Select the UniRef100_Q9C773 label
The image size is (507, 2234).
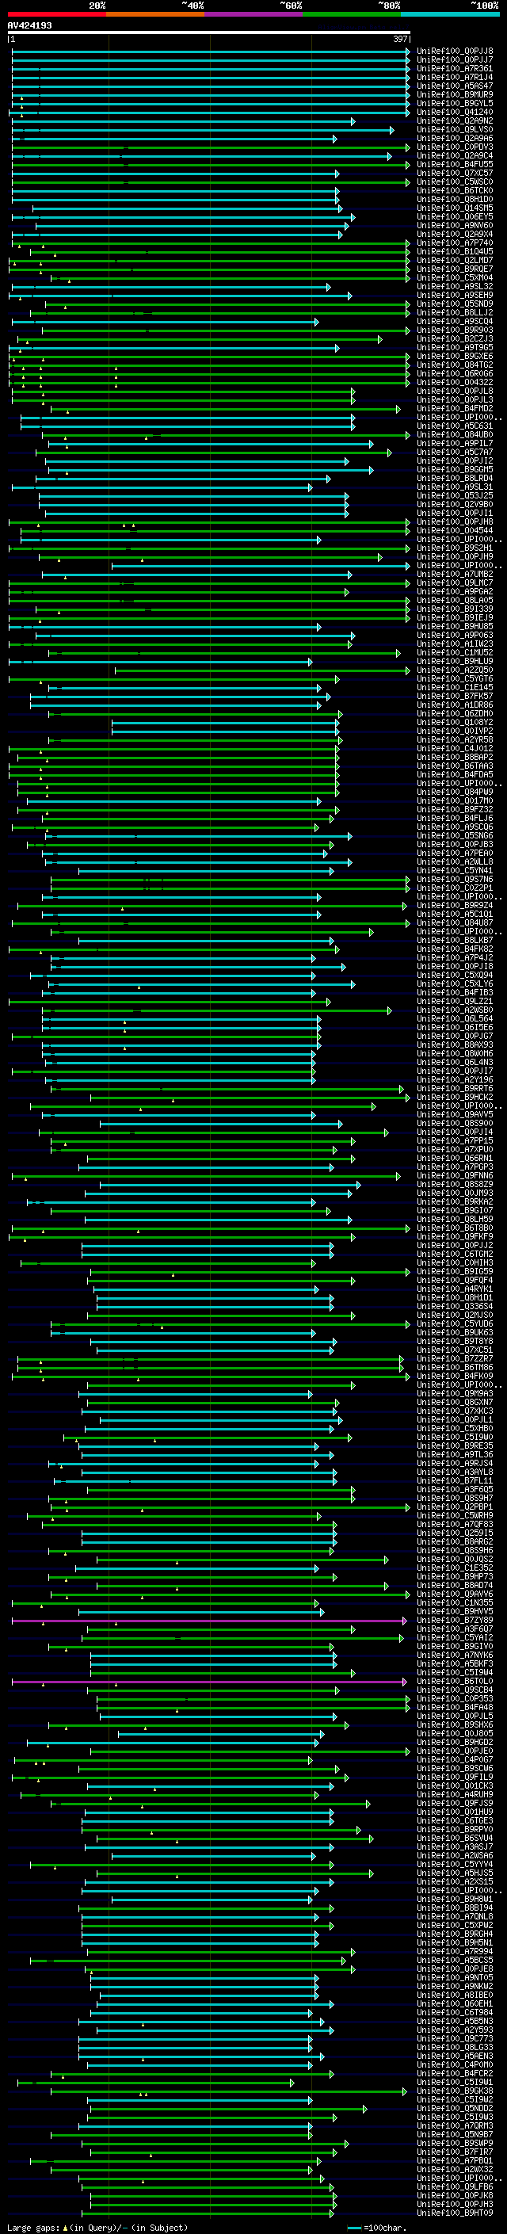click(455, 2039)
